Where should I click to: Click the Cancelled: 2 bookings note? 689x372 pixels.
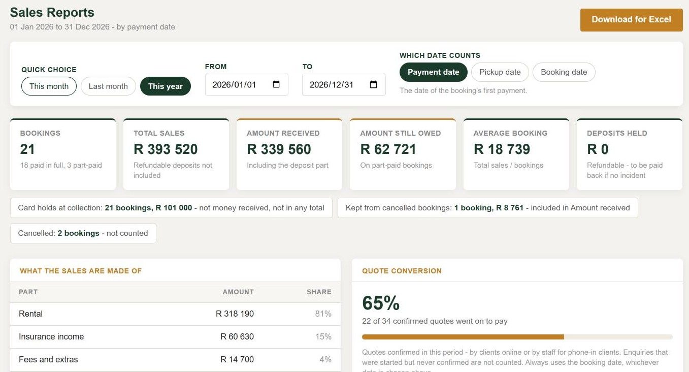coord(83,233)
